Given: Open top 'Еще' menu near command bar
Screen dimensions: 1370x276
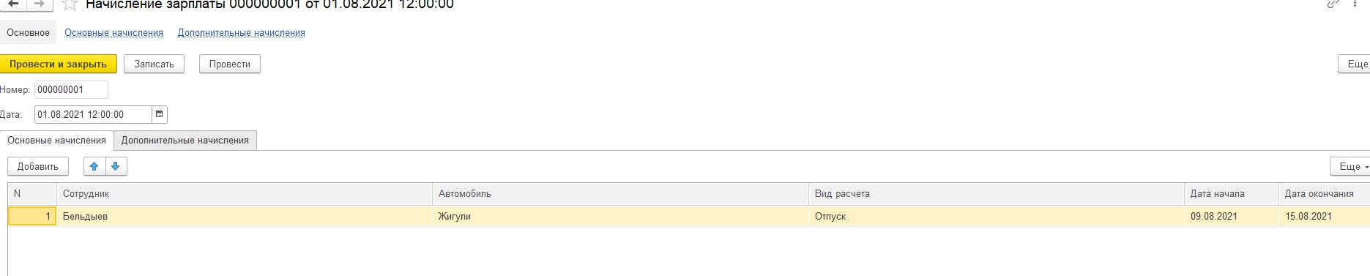Looking at the screenshot, I should [x=1355, y=64].
